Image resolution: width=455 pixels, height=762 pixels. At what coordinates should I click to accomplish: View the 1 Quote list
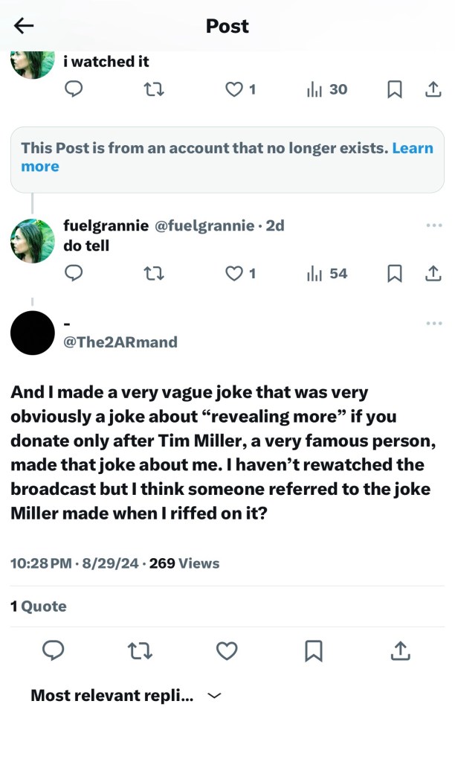pos(39,606)
